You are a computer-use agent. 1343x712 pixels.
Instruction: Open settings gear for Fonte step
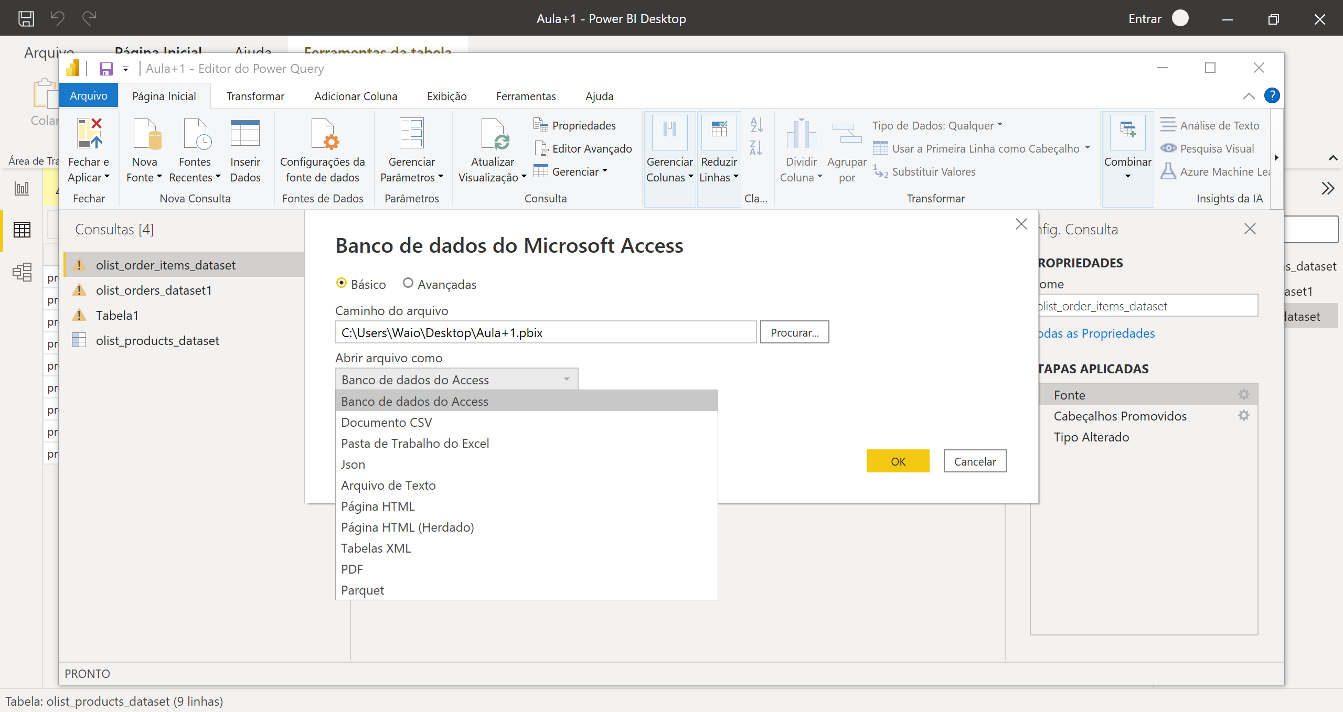click(x=1244, y=394)
